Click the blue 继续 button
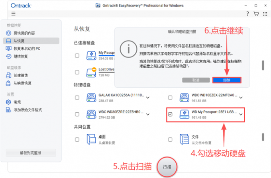This screenshot has height=178, width=271. tap(227, 80)
